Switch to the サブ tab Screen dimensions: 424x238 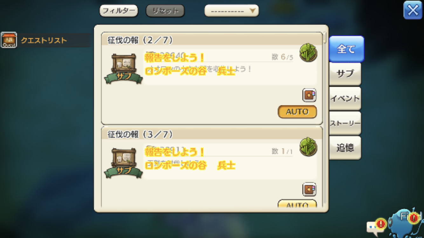[x=345, y=74]
